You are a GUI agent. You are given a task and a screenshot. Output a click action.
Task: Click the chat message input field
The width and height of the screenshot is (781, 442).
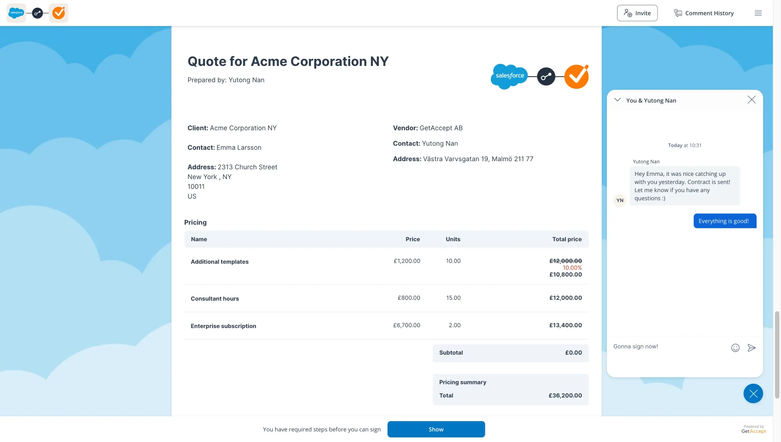pyautogui.click(x=668, y=346)
